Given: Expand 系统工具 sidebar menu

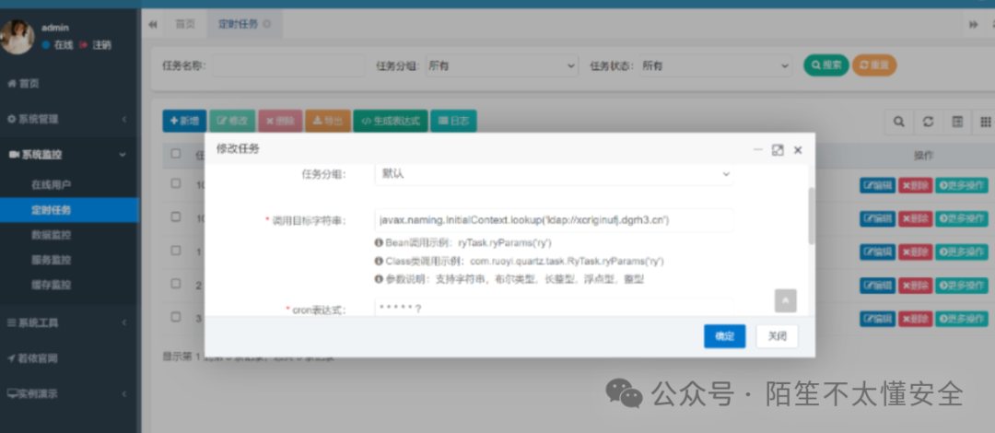Looking at the screenshot, I should 68,322.
